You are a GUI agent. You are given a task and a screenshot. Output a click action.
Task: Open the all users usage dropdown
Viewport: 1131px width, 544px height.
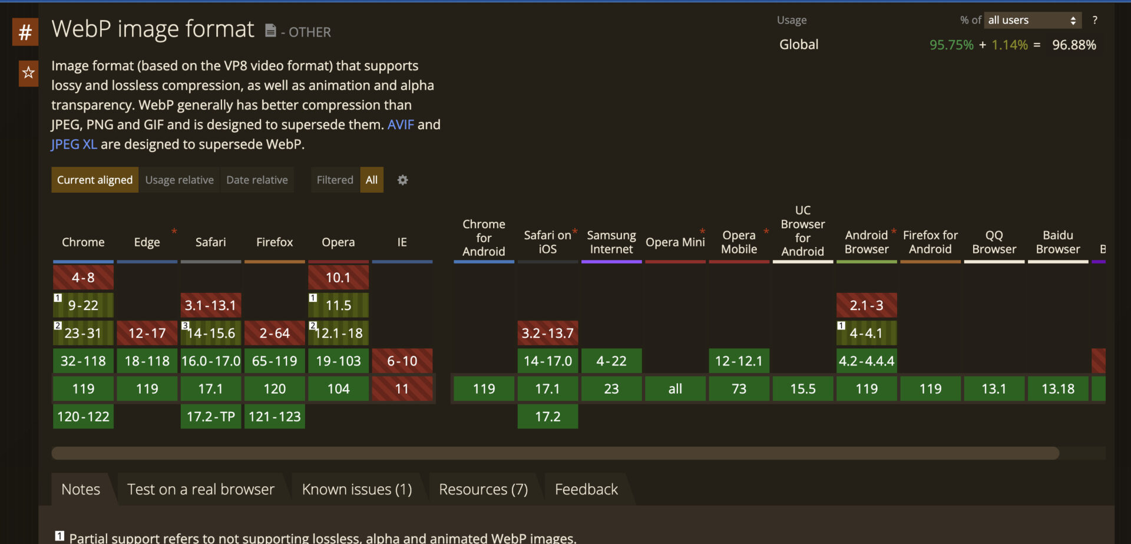pos(1033,20)
